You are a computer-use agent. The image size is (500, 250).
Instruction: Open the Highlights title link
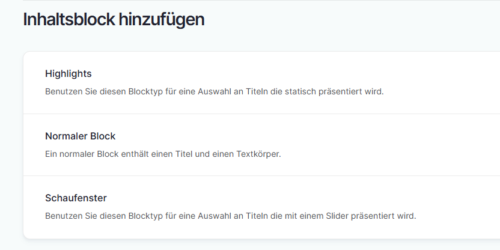69,74
